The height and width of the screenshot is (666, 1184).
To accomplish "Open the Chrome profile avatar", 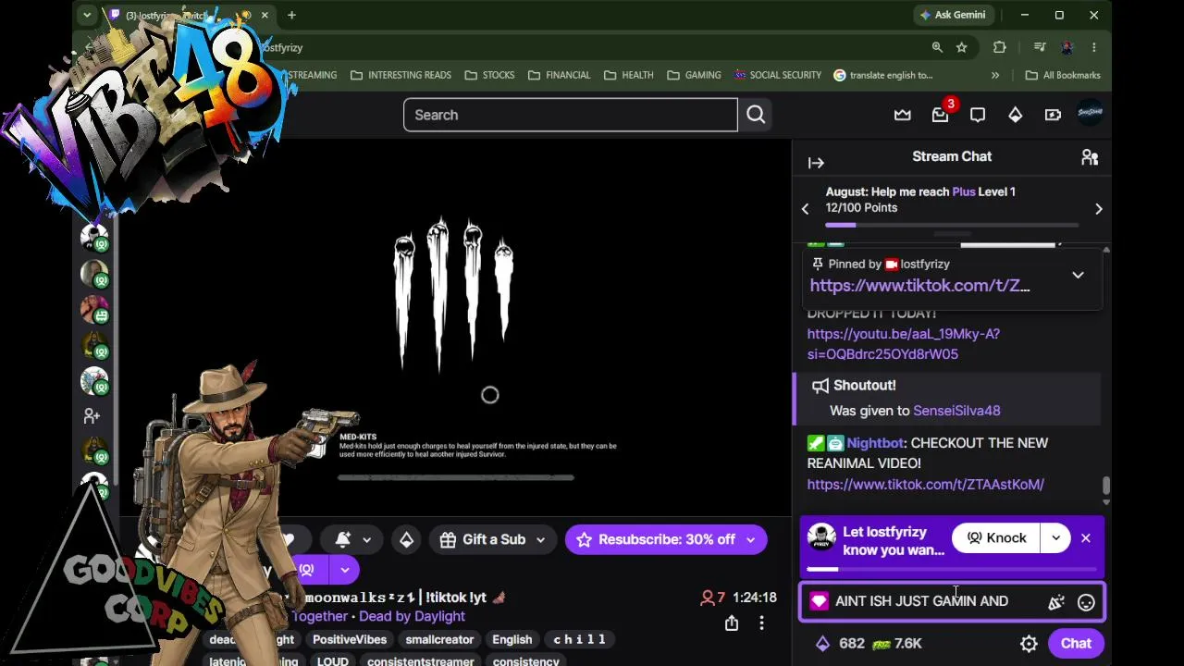I will (1067, 47).
